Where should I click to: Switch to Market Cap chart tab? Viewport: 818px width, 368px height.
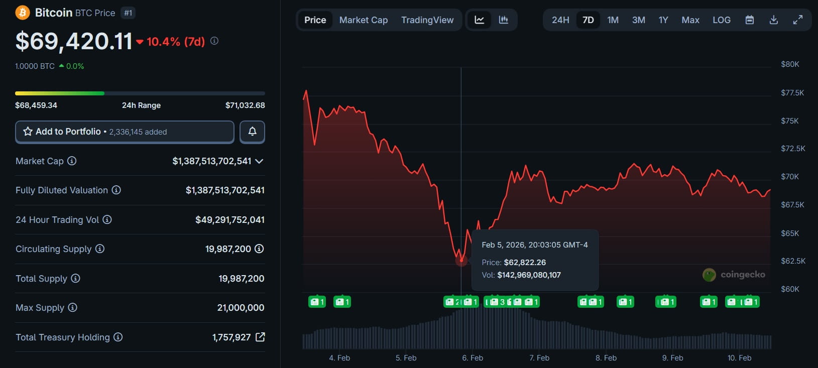pyautogui.click(x=363, y=20)
